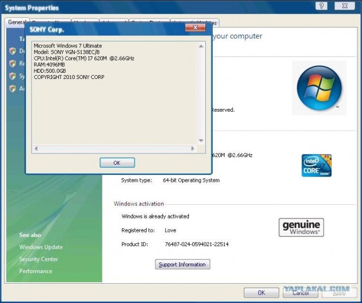Click the Support Information button
This screenshot has width=362, height=303.
click(x=182, y=264)
